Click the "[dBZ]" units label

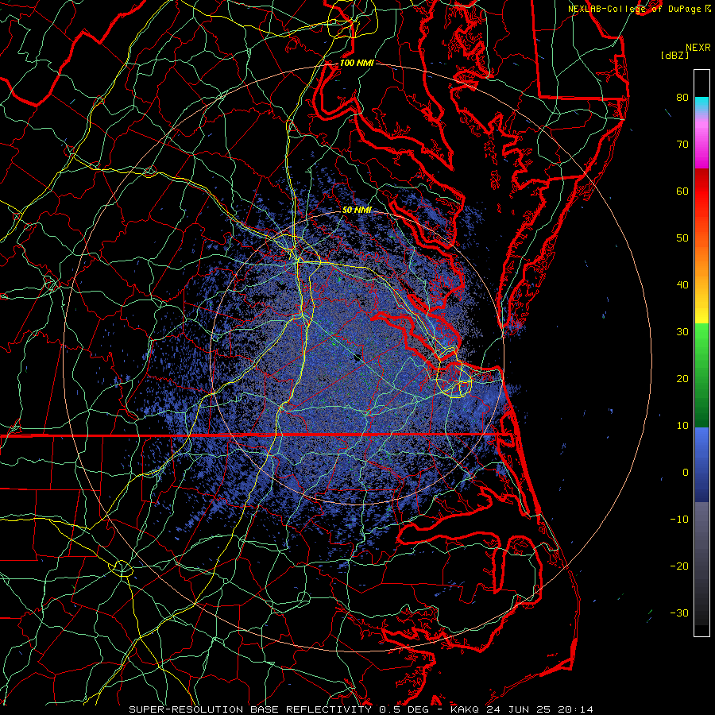click(674, 56)
